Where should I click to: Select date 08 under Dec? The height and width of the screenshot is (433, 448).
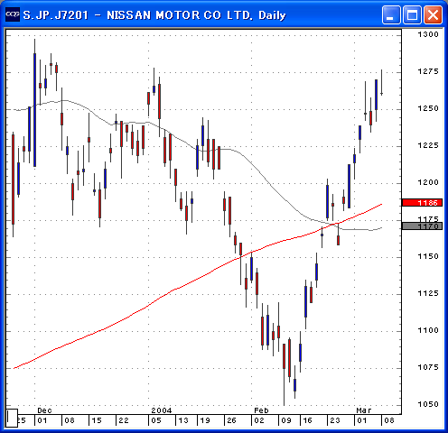click(x=70, y=420)
